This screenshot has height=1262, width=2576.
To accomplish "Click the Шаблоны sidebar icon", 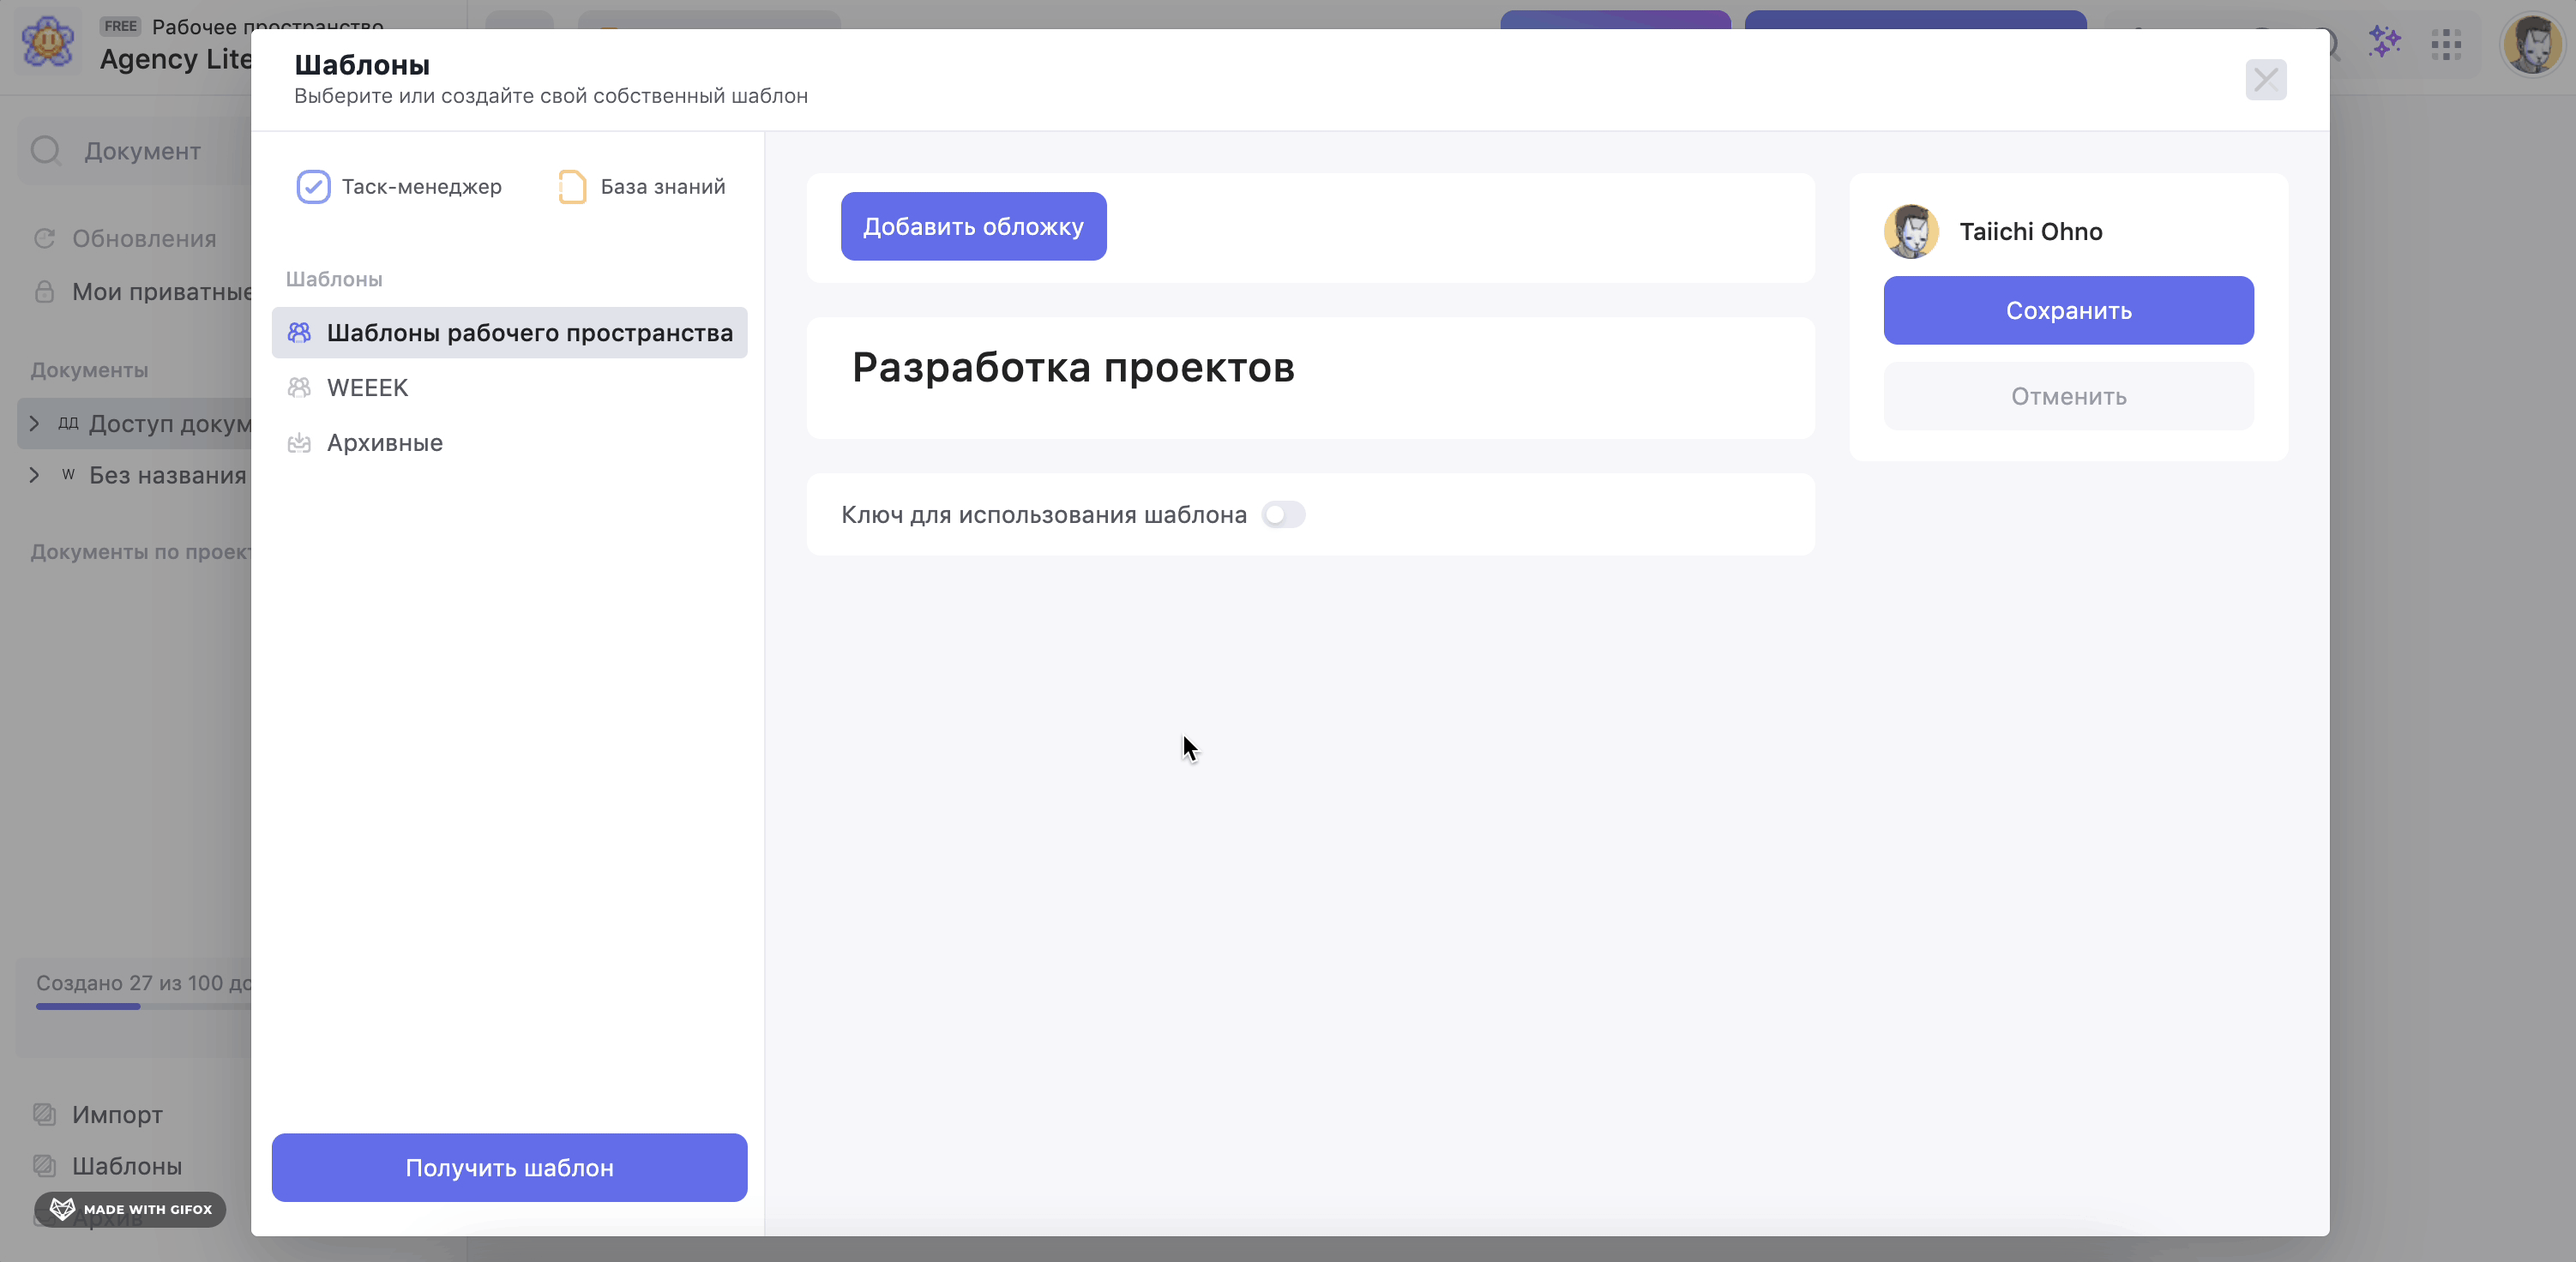I will pos(44,1165).
